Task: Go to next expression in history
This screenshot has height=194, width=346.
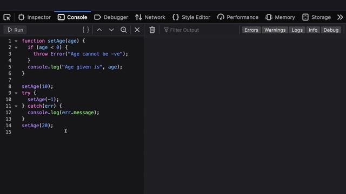Action: click(x=111, y=30)
